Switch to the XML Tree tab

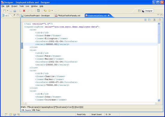(36, 110)
